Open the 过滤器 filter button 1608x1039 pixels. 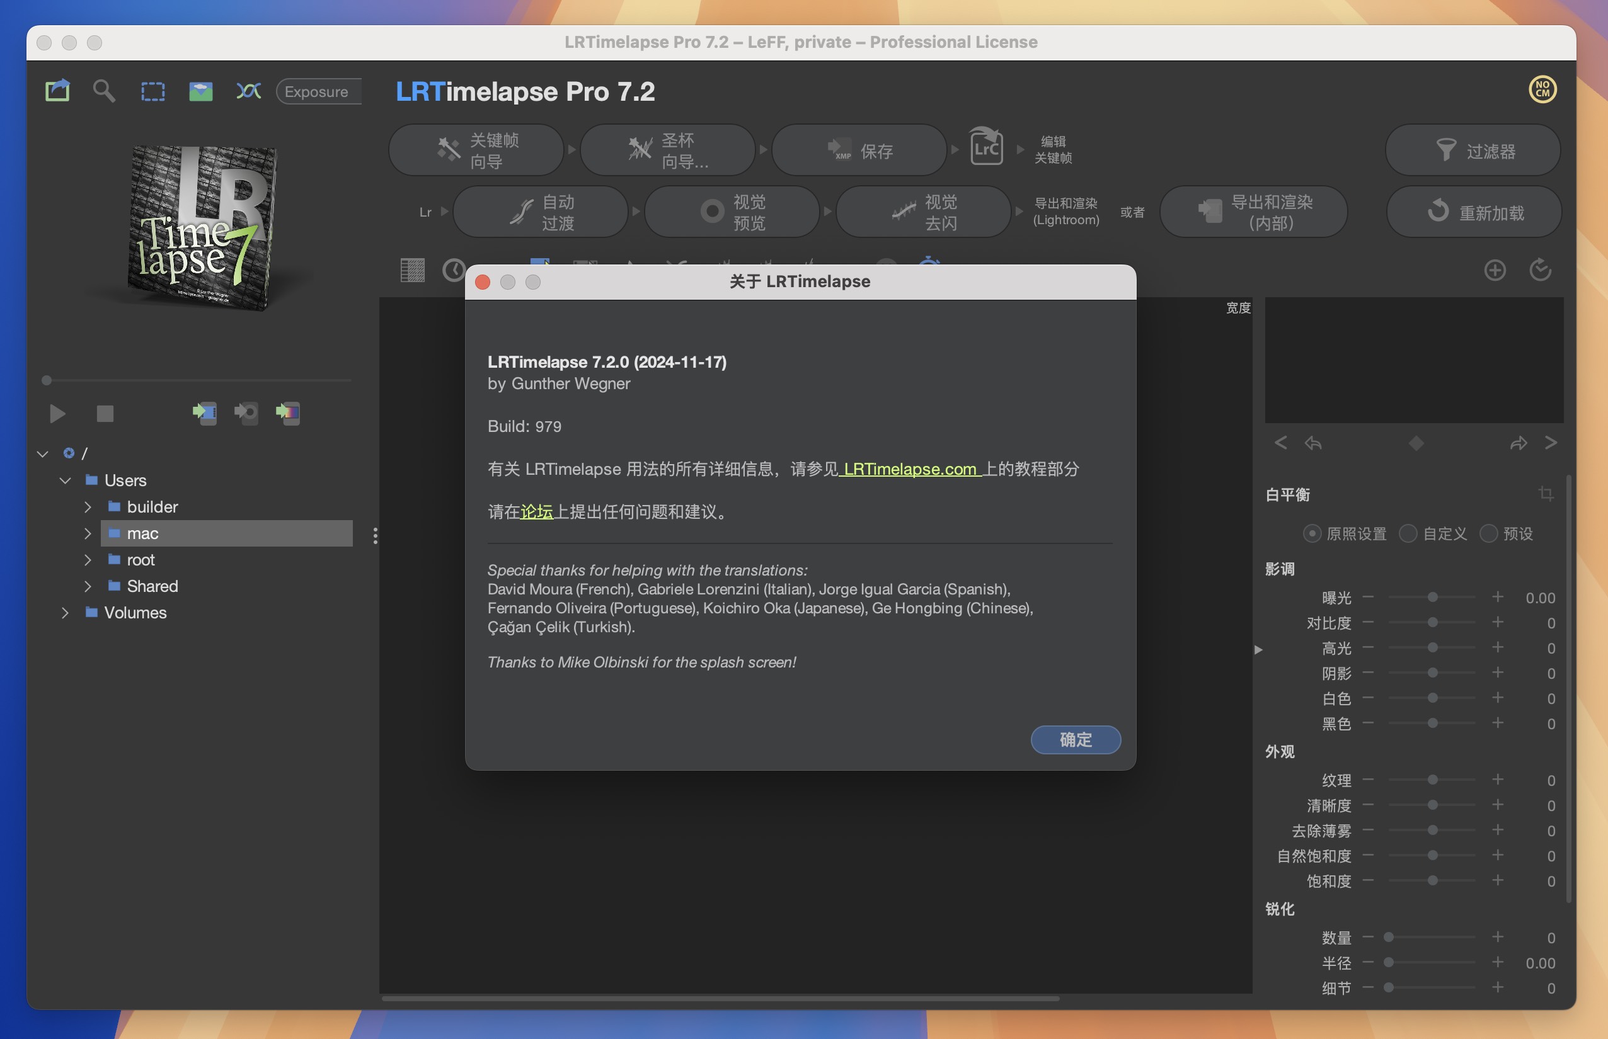[x=1473, y=150]
